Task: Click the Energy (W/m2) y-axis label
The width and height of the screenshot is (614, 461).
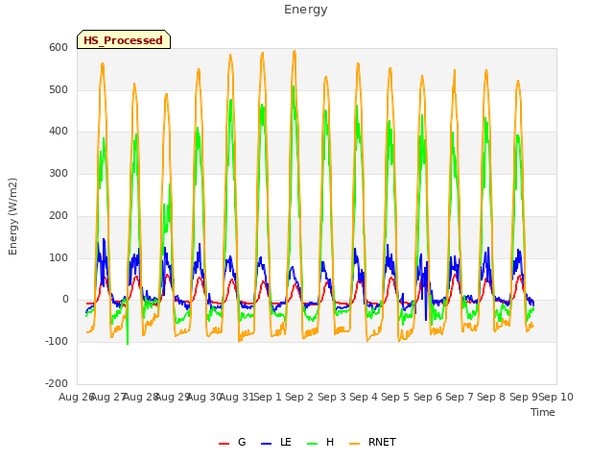Action: [x=12, y=216]
